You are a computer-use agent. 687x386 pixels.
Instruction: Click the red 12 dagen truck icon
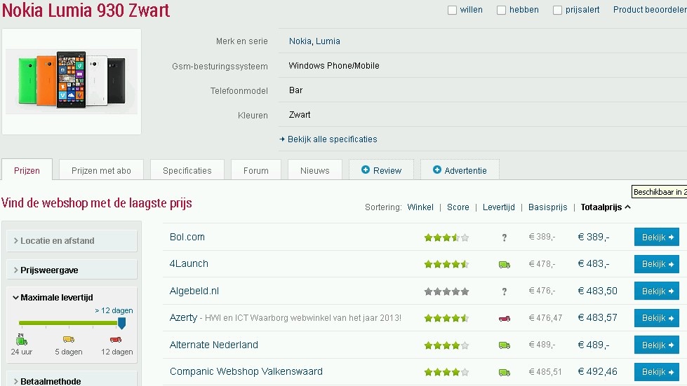[x=116, y=340]
